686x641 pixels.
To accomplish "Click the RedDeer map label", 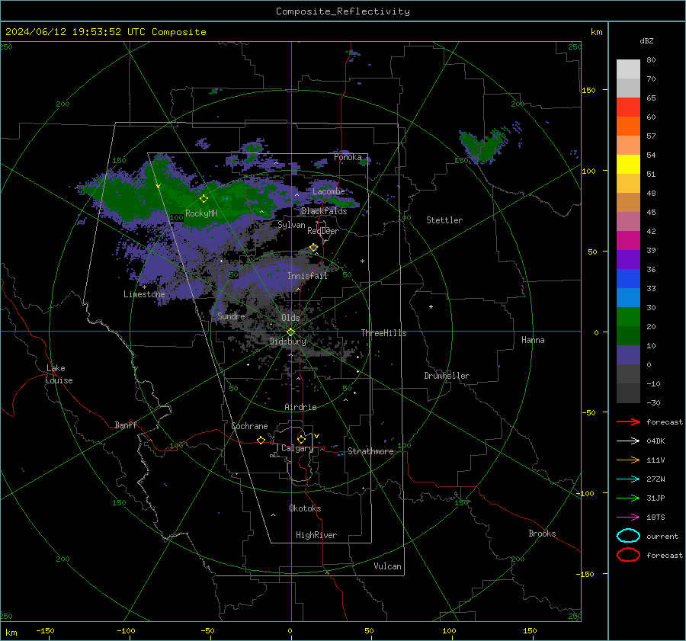I will pos(323,231).
